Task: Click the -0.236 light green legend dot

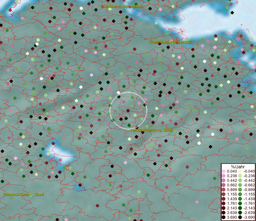Action: [x=240, y=176]
